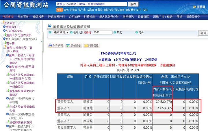208x131 pixels.
Task: Open the 董監持股 quick link
Action: [x=108, y=10]
